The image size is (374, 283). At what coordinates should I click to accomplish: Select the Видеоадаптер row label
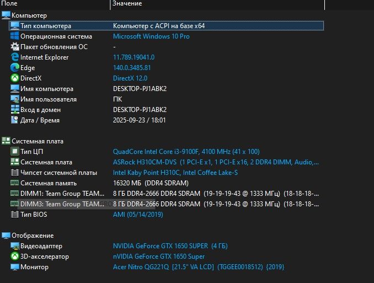click(x=41, y=246)
